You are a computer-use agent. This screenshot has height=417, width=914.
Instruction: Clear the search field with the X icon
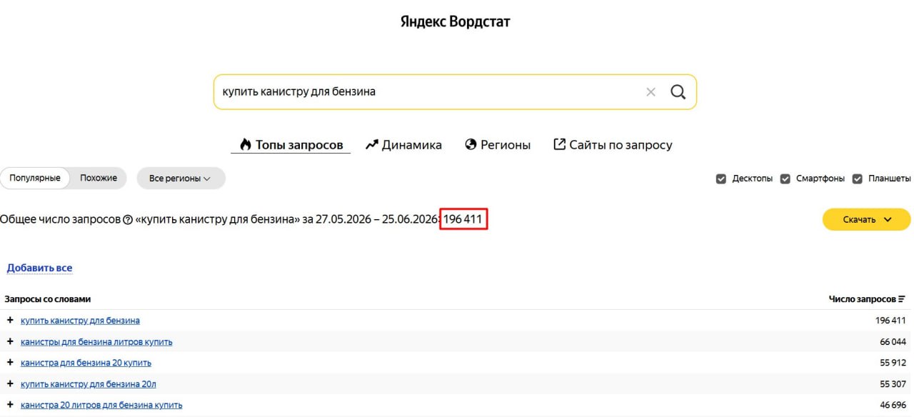tap(651, 92)
